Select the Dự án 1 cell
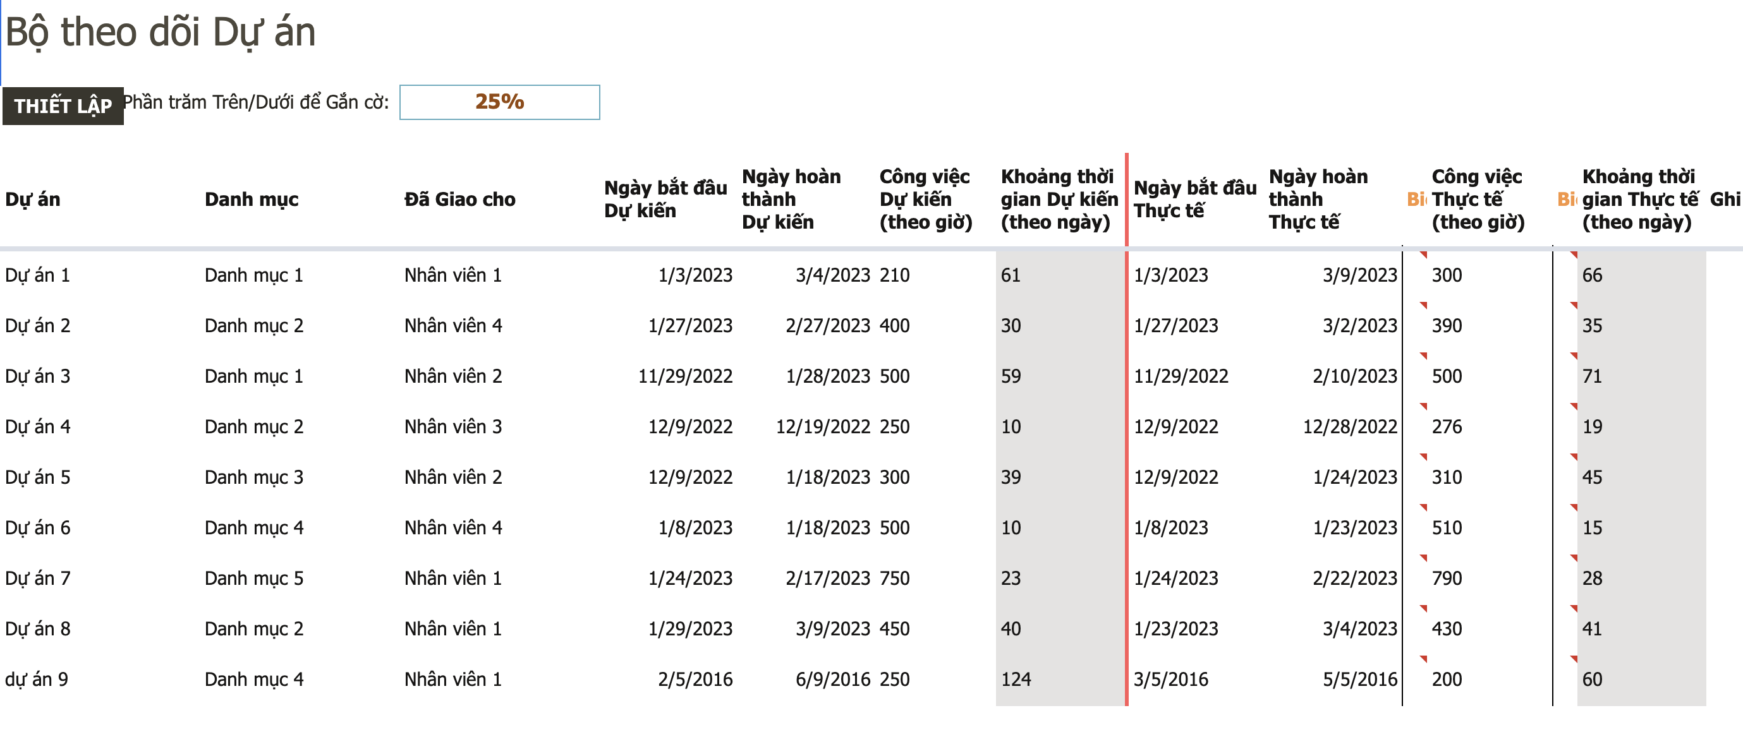Viewport: 1743px width, 744px height. tap(37, 275)
